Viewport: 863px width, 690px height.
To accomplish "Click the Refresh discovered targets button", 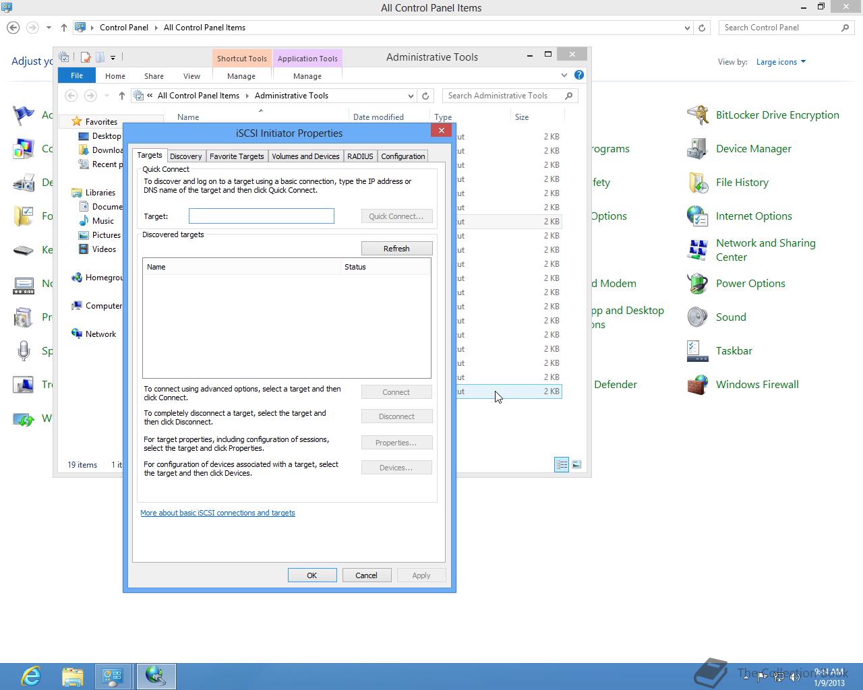I will click(x=396, y=249).
